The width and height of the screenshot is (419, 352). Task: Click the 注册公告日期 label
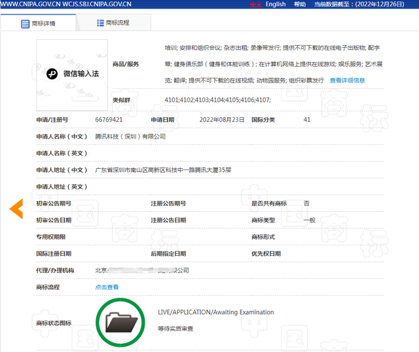coord(168,220)
